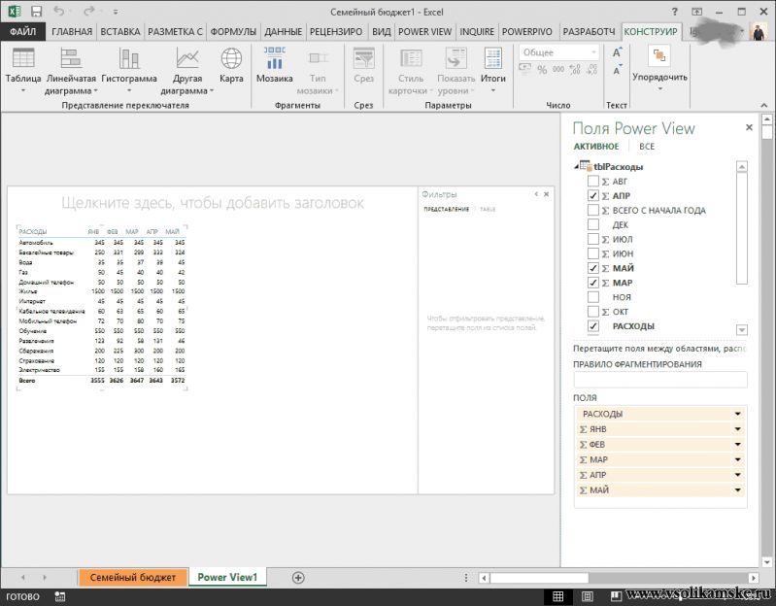Click the title placeholder to add a heading
The width and height of the screenshot is (776, 606).
coord(213,203)
